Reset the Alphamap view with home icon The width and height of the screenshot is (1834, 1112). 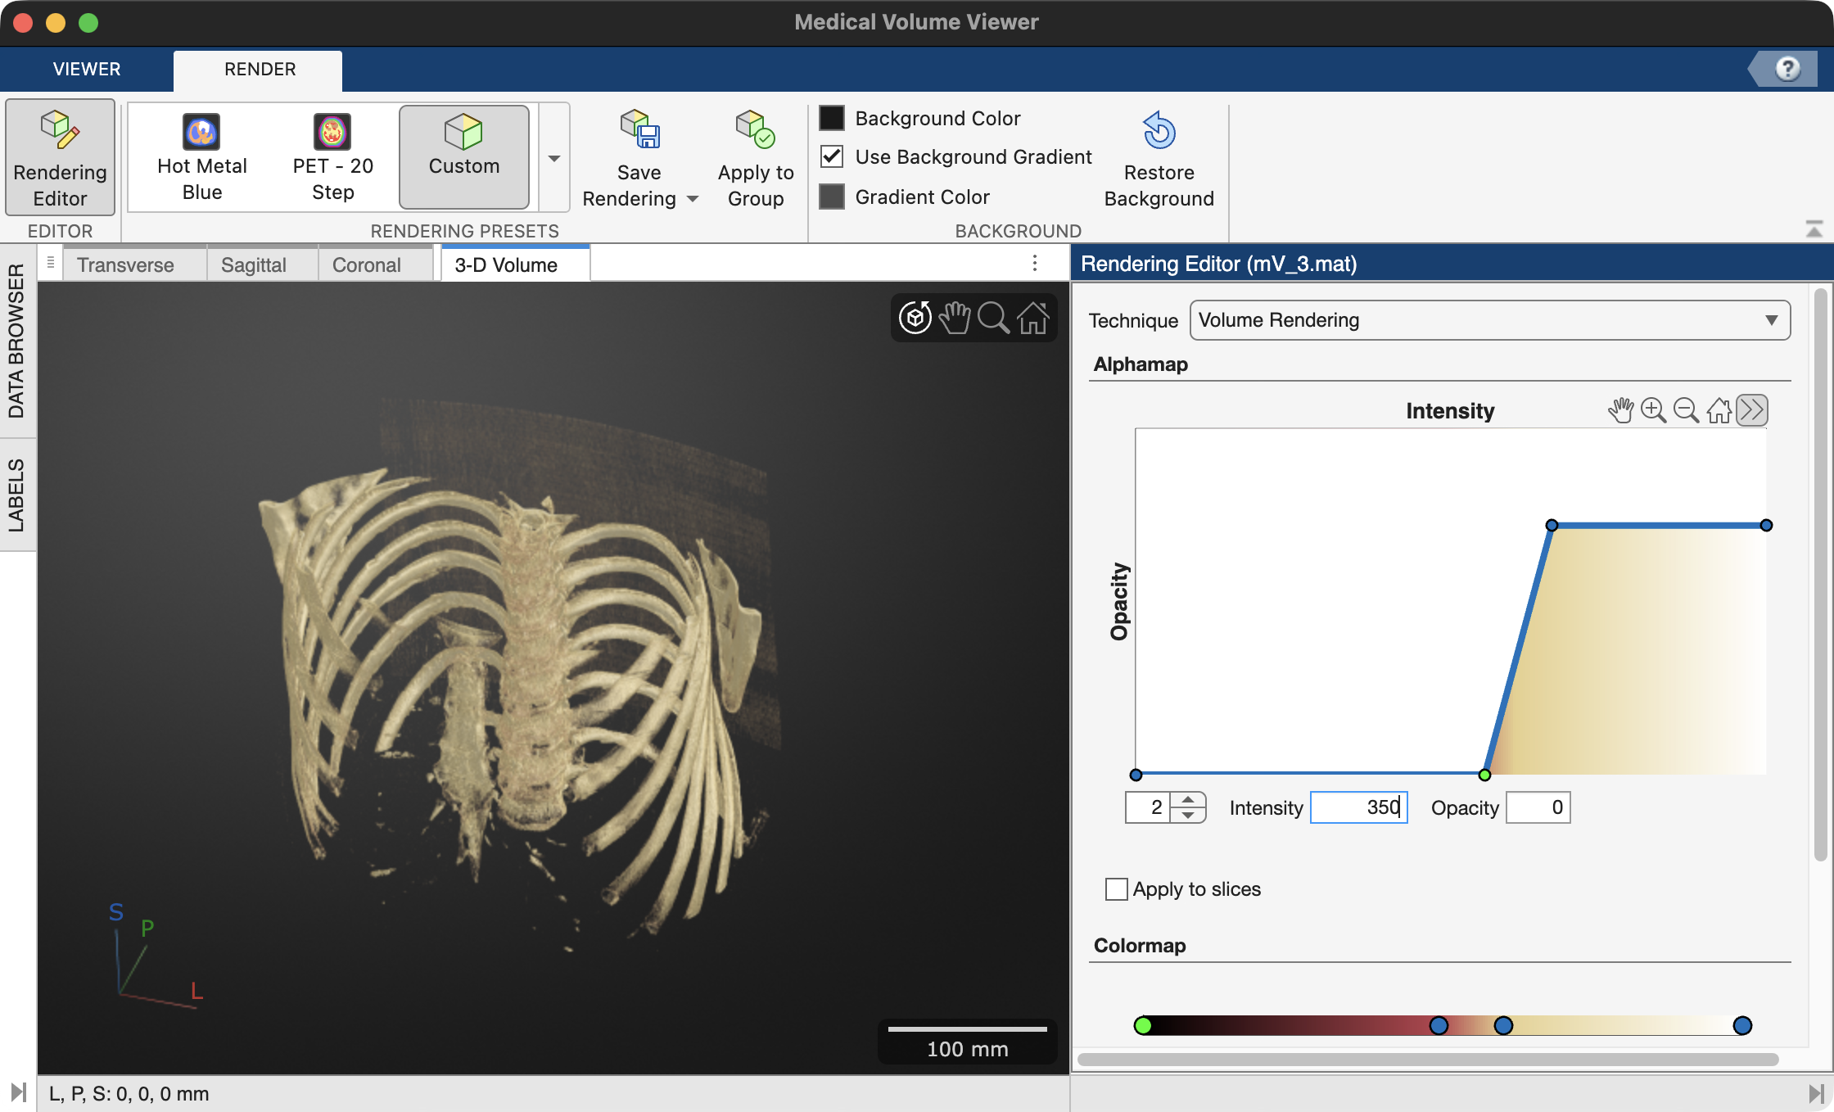click(1719, 410)
